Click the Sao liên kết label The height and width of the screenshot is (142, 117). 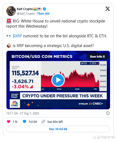55,122
